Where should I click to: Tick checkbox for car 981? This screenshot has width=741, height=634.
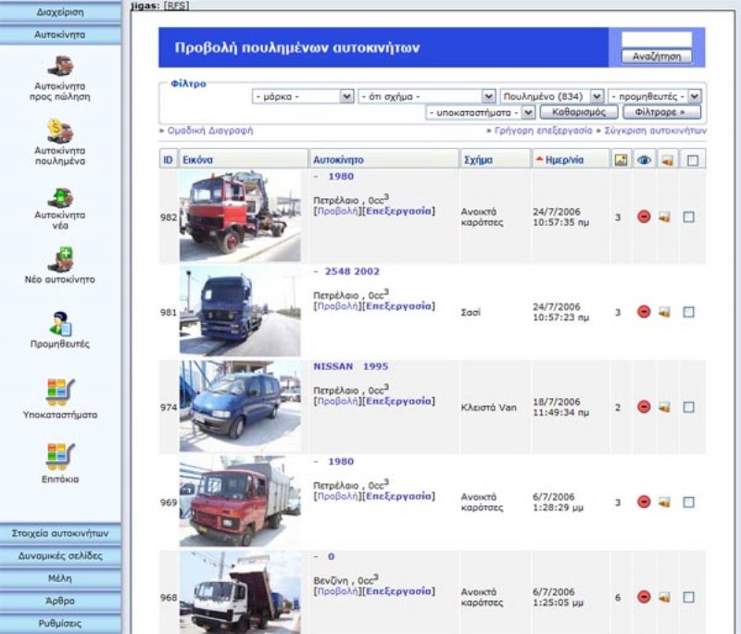[688, 312]
